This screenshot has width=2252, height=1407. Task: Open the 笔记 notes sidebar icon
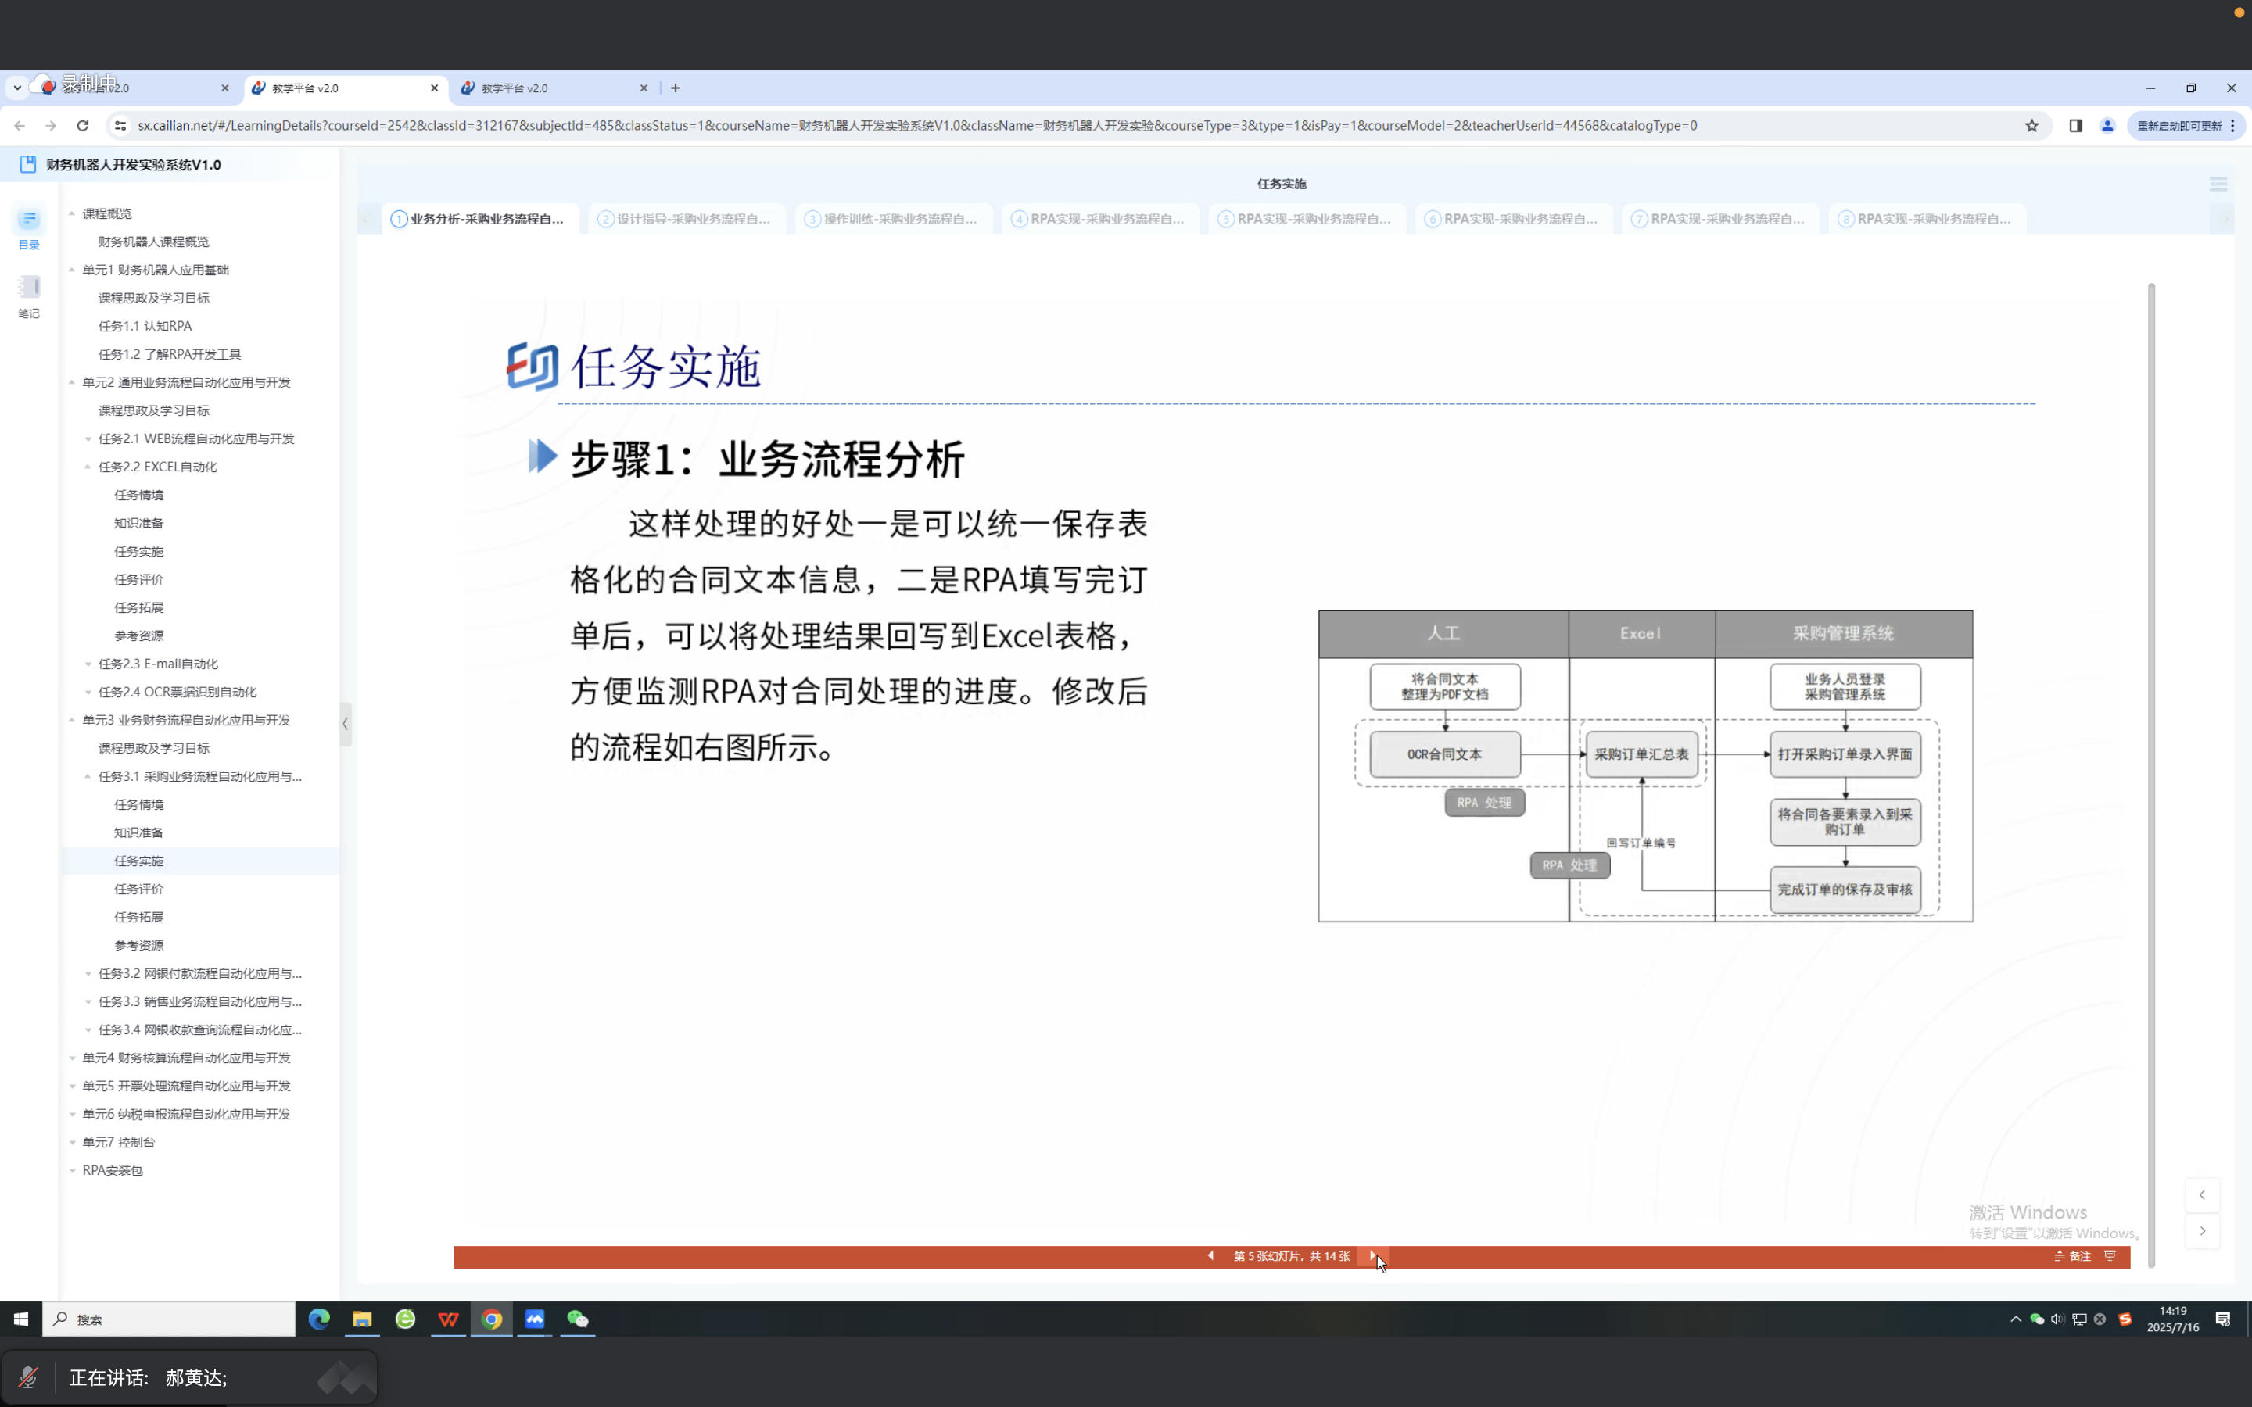(29, 297)
